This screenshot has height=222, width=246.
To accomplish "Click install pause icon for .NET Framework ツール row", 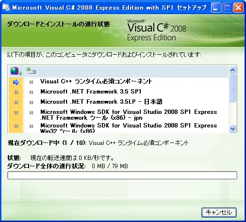I will coord(31,113).
